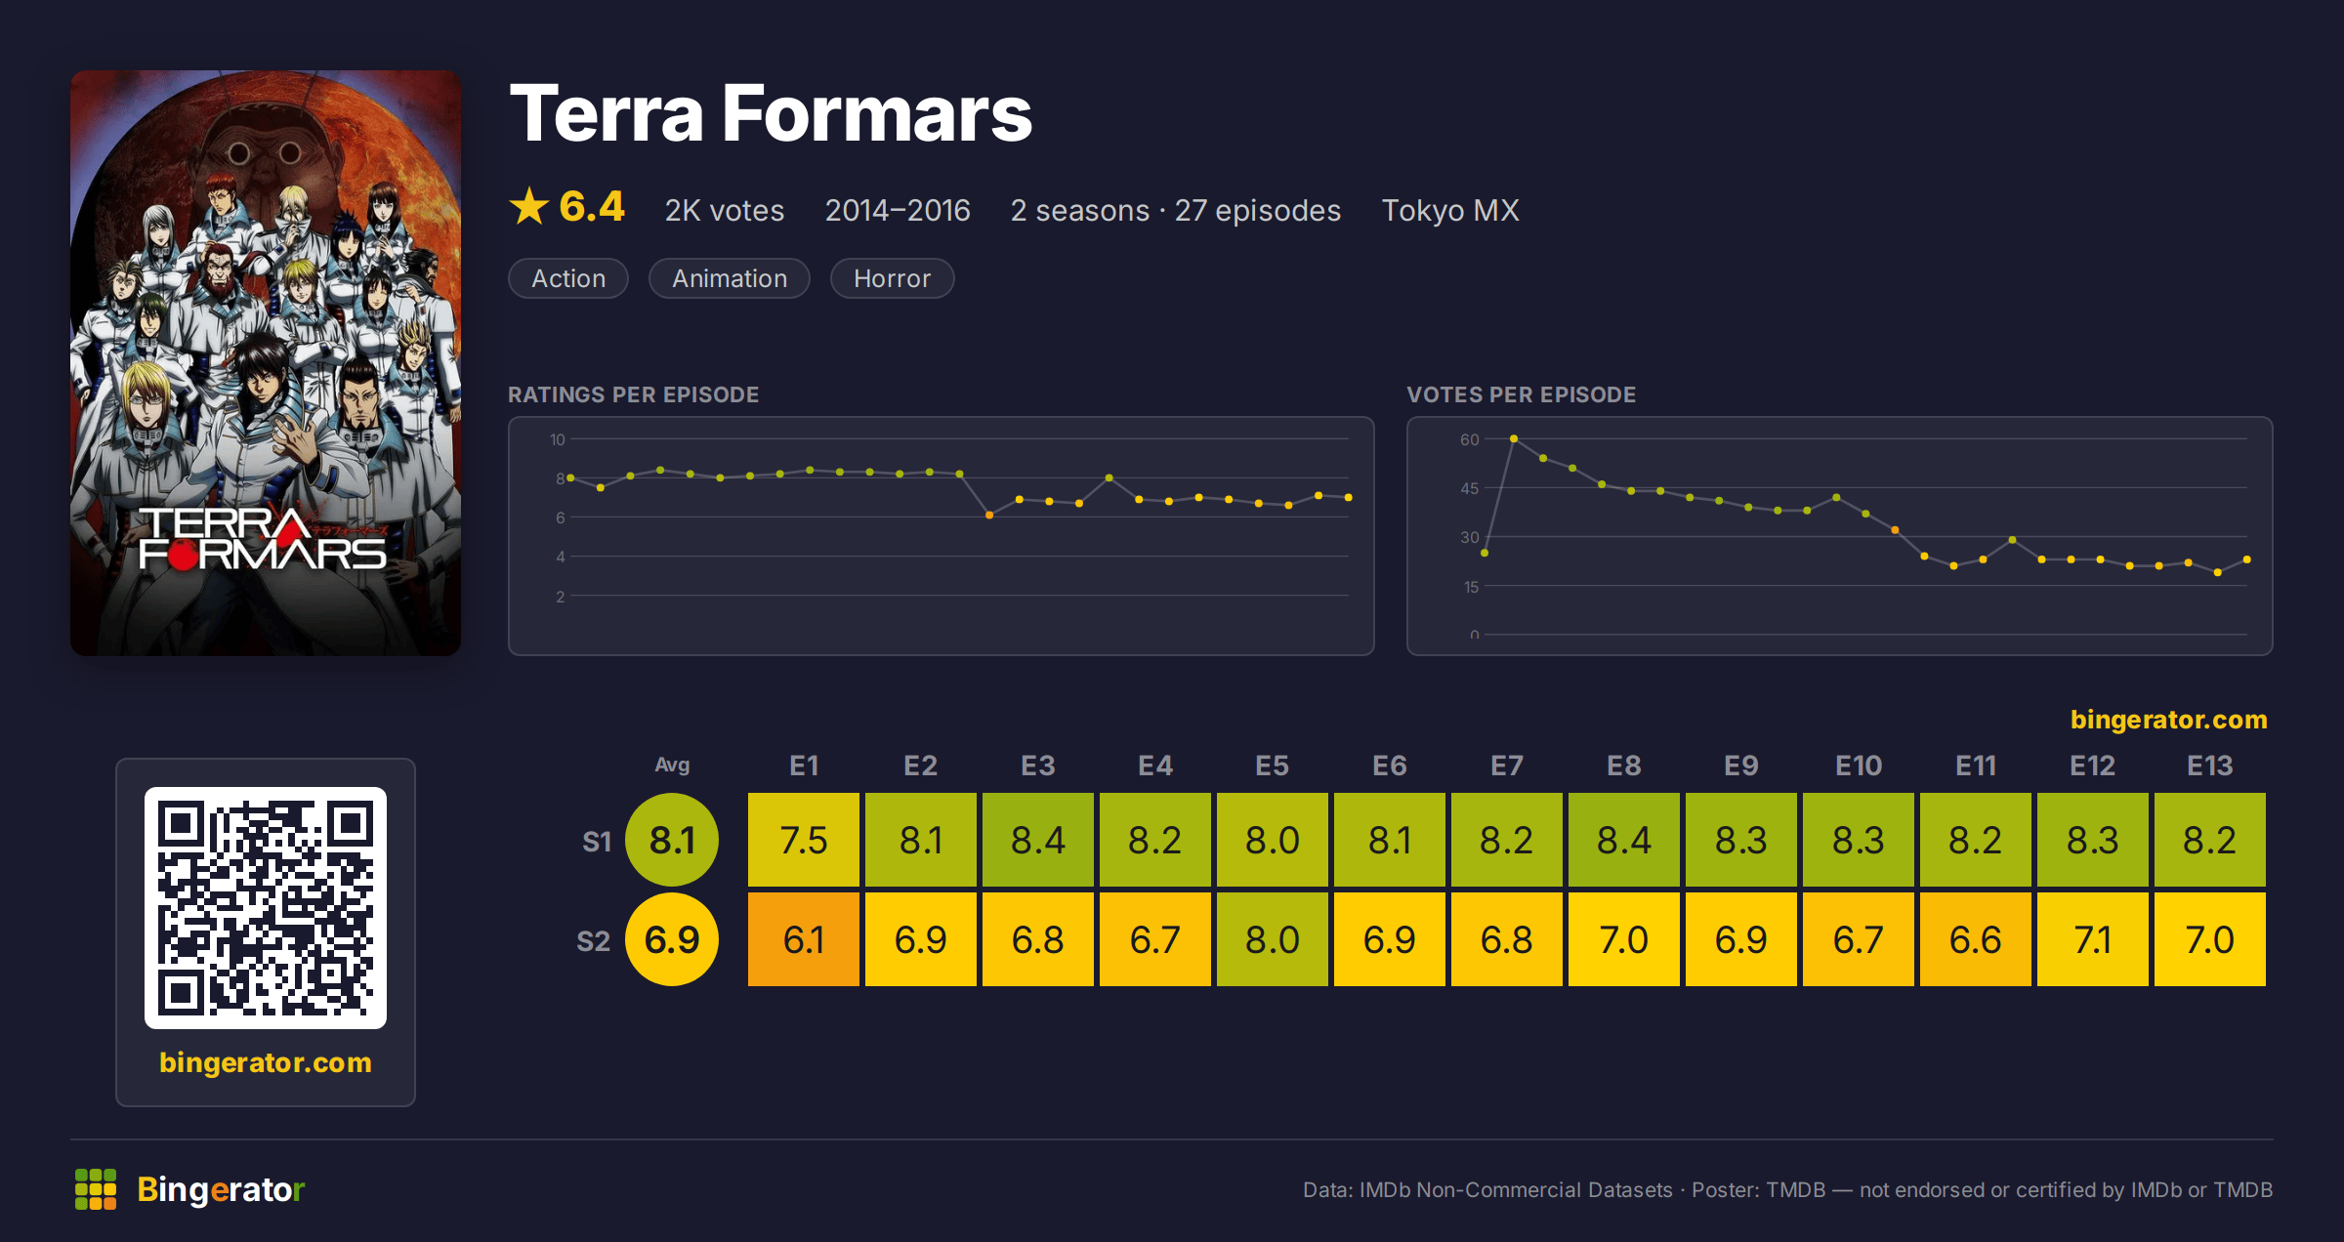The image size is (2344, 1242).
Task: Click the yellow star rating icon
Action: coord(529,206)
